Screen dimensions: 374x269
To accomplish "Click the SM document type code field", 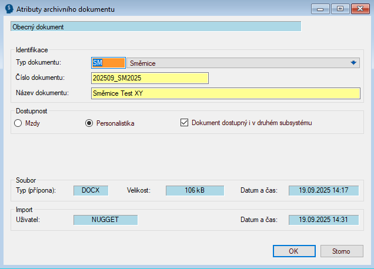I will coord(108,63).
